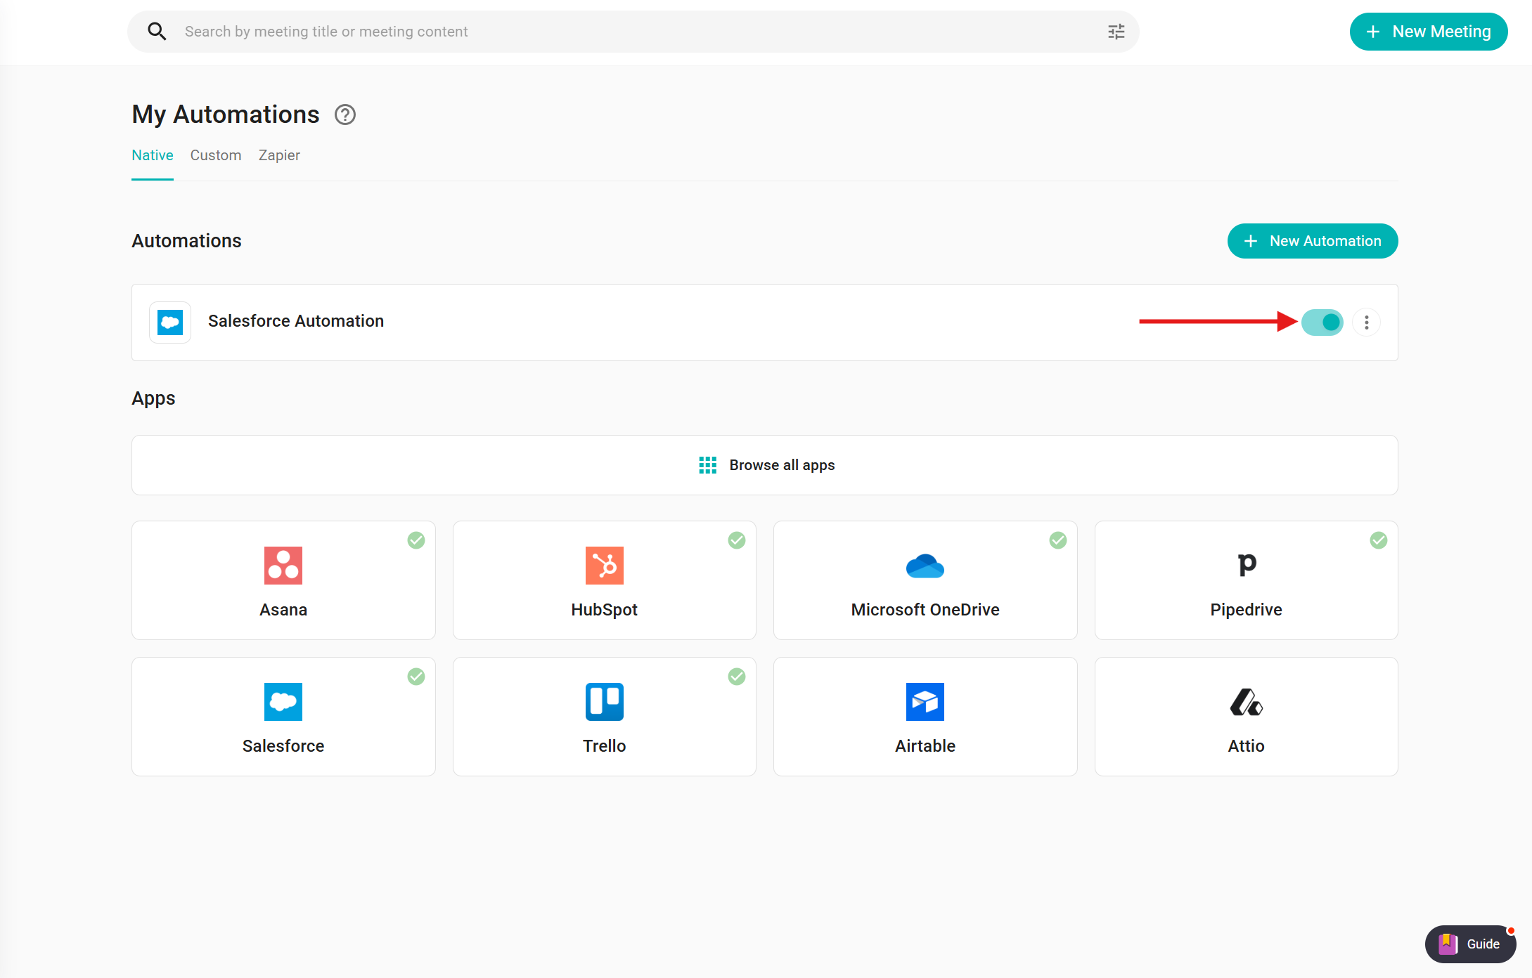
Task: Open Salesforce Automation three-dot menu
Action: (x=1366, y=322)
